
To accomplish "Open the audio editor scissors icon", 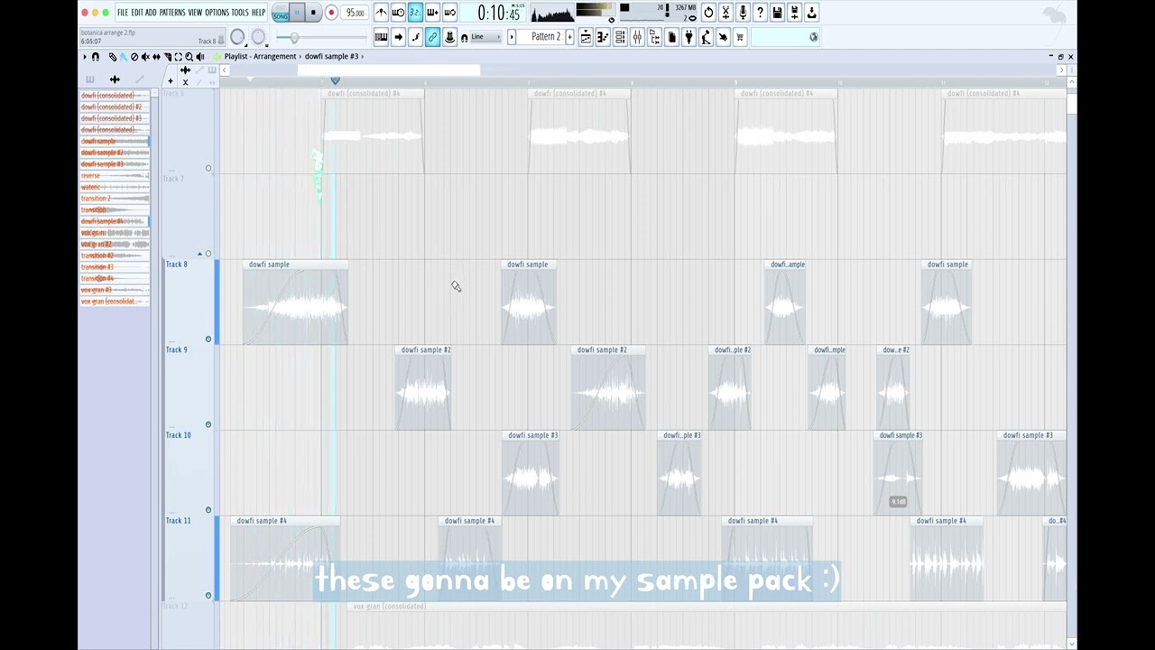I will click(725, 13).
